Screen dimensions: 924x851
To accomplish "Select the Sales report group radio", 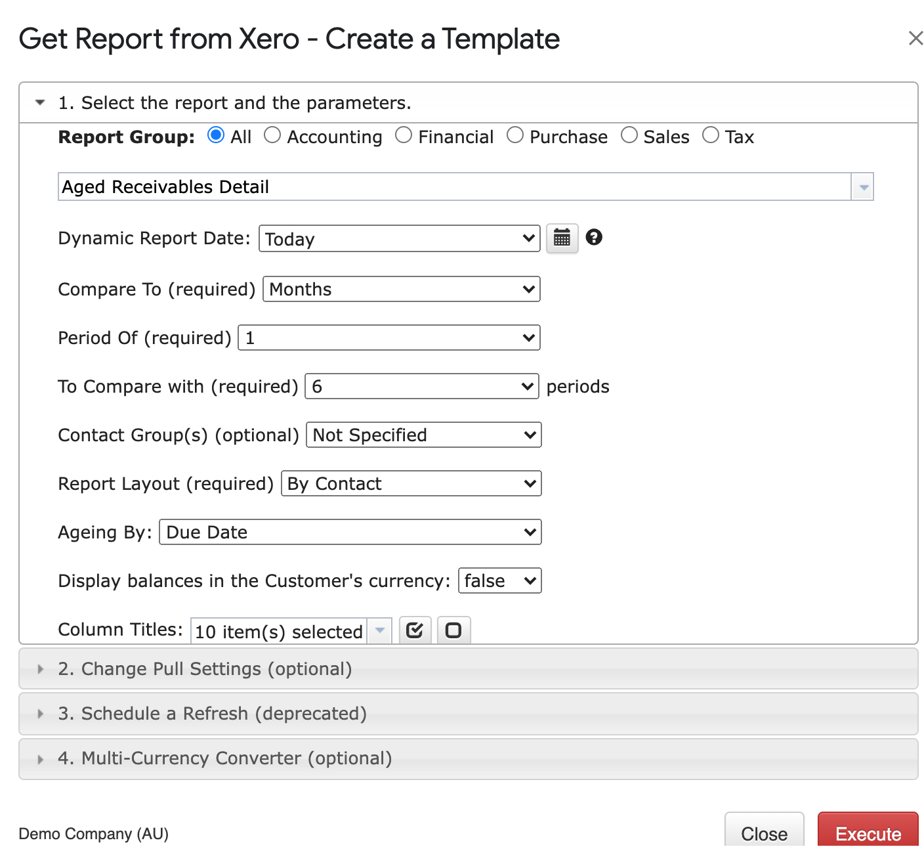I will (x=629, y=135).
